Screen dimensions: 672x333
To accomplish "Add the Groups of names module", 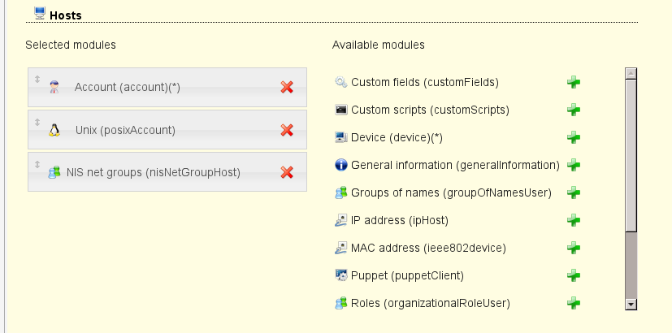I will pos(574,192).
